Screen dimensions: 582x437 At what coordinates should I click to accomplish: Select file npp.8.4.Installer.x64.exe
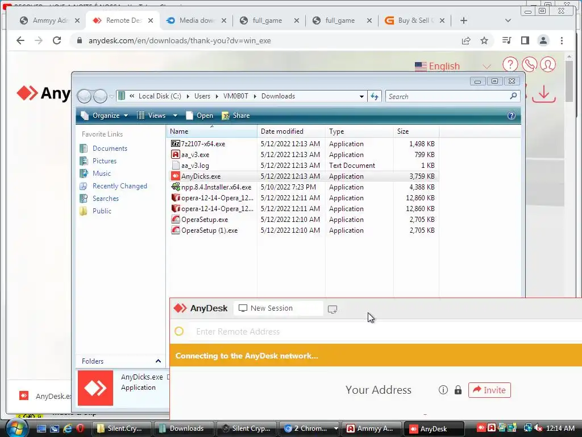click(x=216, y=187)
